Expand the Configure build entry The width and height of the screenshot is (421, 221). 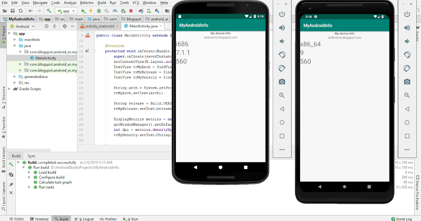(29, 177)
